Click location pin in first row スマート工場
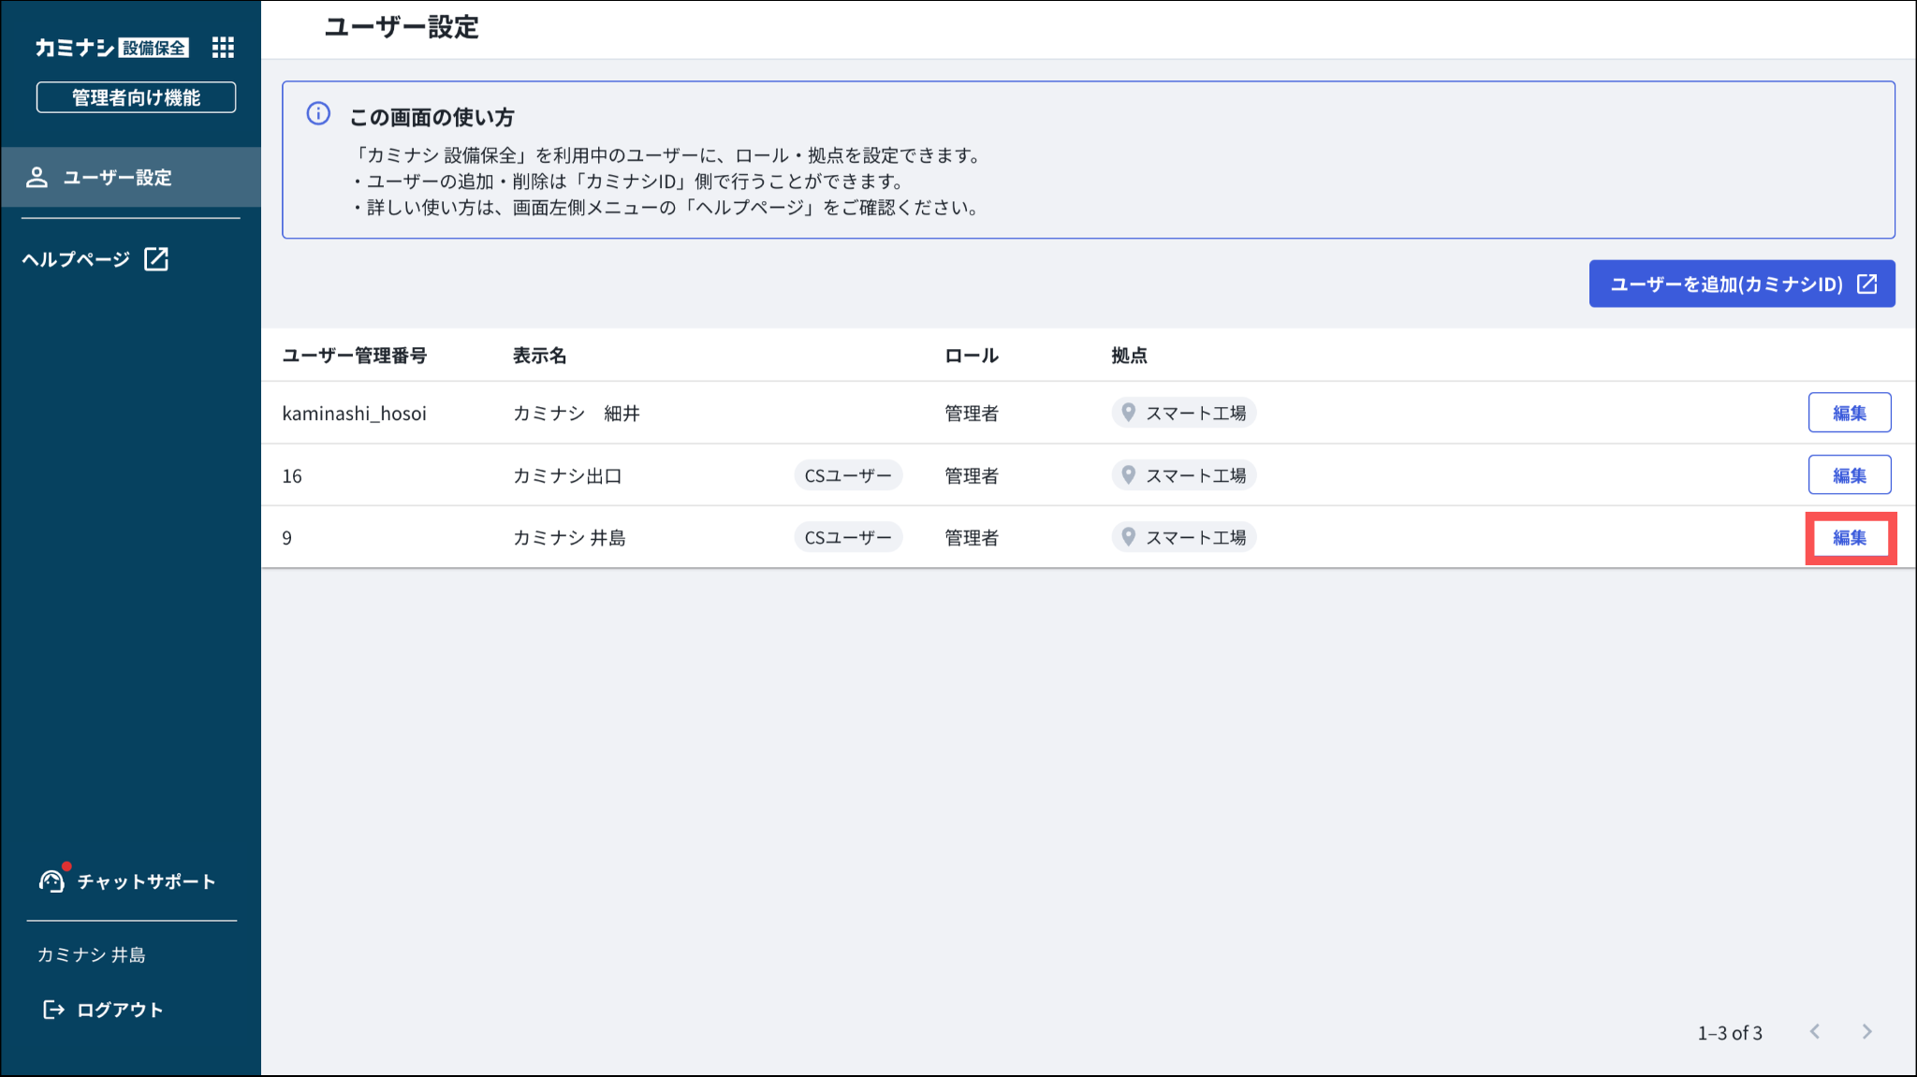 click(x=1129, y=413)
